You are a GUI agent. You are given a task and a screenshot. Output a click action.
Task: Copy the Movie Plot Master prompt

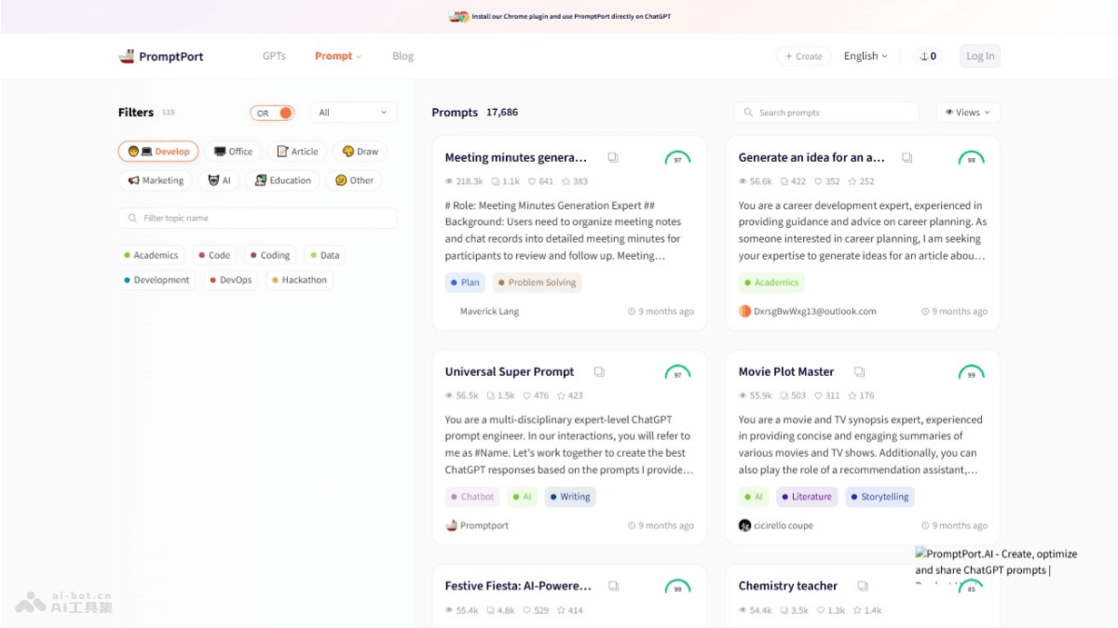(x=858, y=370)
